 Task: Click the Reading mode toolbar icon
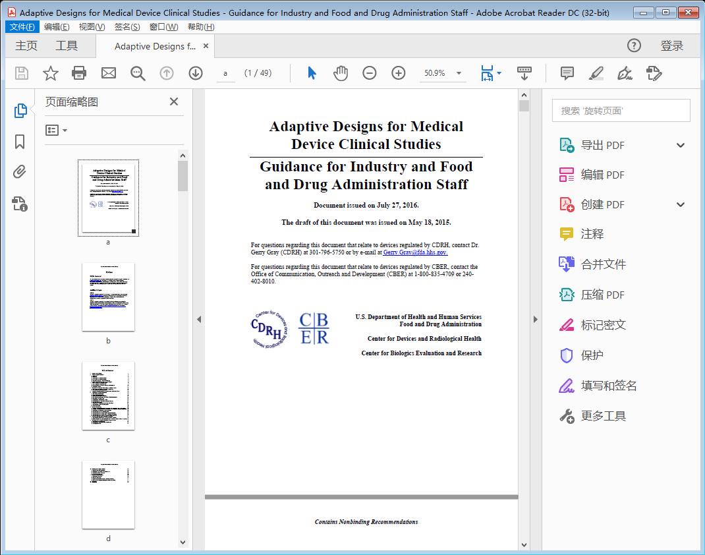click(x=524, y=73)
